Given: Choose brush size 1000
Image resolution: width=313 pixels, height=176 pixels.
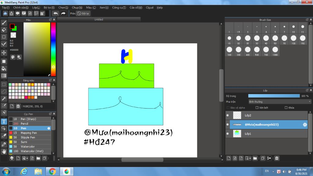Looking at the screenshot, I should pyautogui.click(x=275, y=51).
